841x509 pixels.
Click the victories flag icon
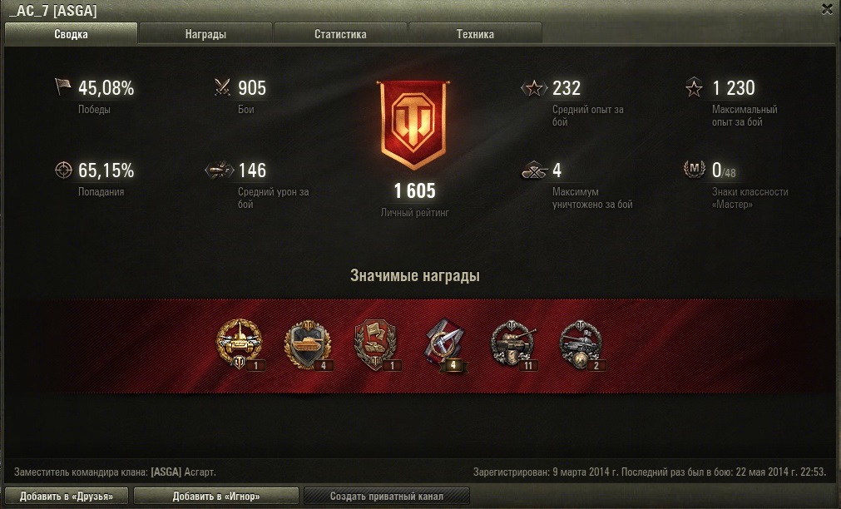[x=62, y=86]
